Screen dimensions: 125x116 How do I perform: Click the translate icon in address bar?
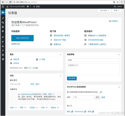[114, 2]
